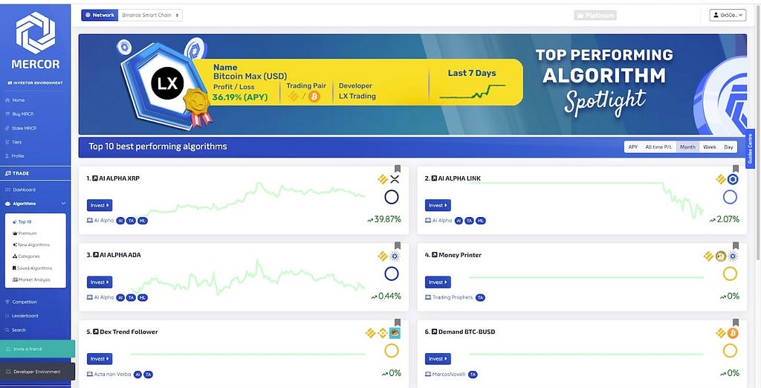This screenshot has height=388, width=761.
Task: Save Money Printer with the bookmark icon
Action: click(736, 246)
